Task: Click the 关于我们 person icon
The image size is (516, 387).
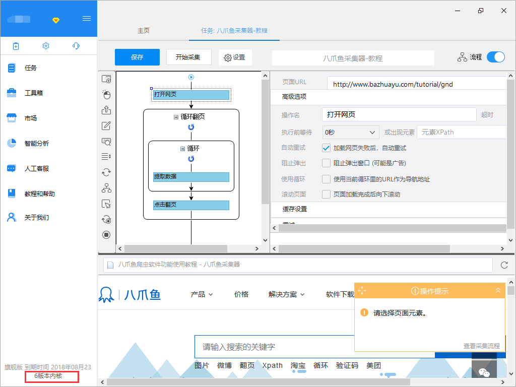Action: (12, 217)
